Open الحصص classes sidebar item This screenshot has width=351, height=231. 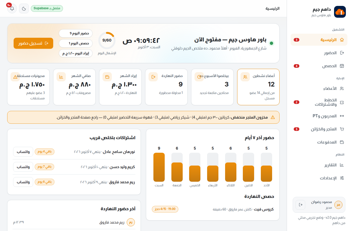click(x=319, y=66)
